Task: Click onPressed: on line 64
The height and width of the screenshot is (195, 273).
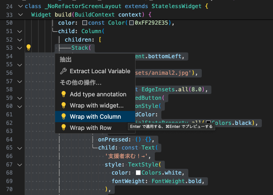Action: [114, 140]
